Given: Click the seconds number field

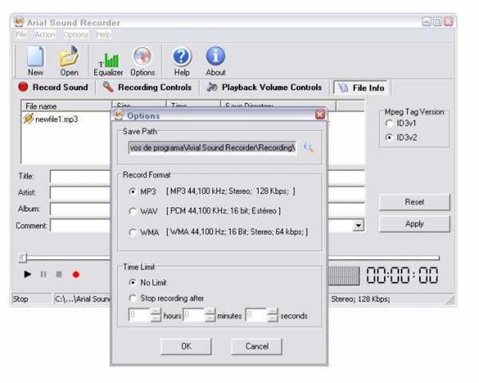Looking at the screenshot, I should pyautogui.click(x=256, y=315).
